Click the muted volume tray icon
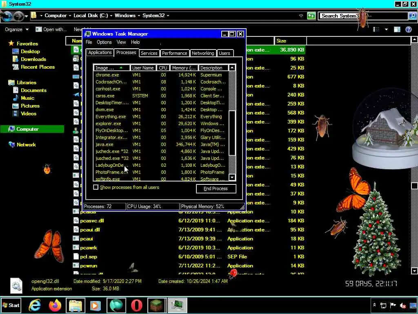418x314 pixels. point(403,305)
